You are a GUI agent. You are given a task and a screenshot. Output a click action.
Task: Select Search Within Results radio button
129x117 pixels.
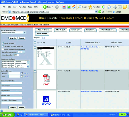coord(3,46)
